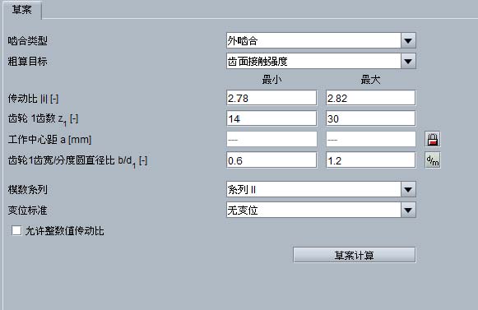Enable the 允许整数值传动比 checkbox
478x310 pixels.
[16, 230]
